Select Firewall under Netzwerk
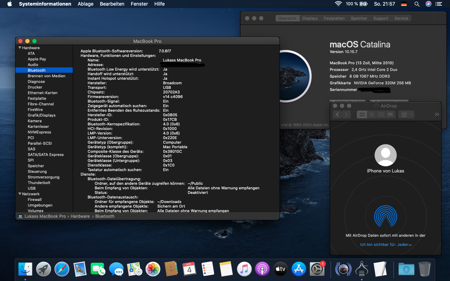Viewport: 450px width, 281px height. pyautogui.click(x=35, y=200)
